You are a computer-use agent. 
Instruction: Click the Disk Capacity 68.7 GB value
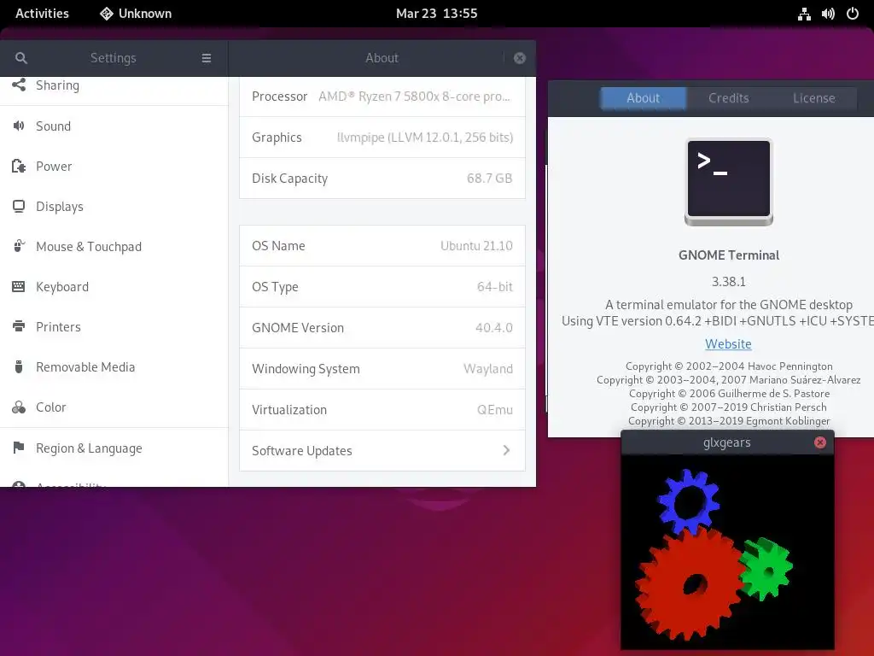(489, 179)
